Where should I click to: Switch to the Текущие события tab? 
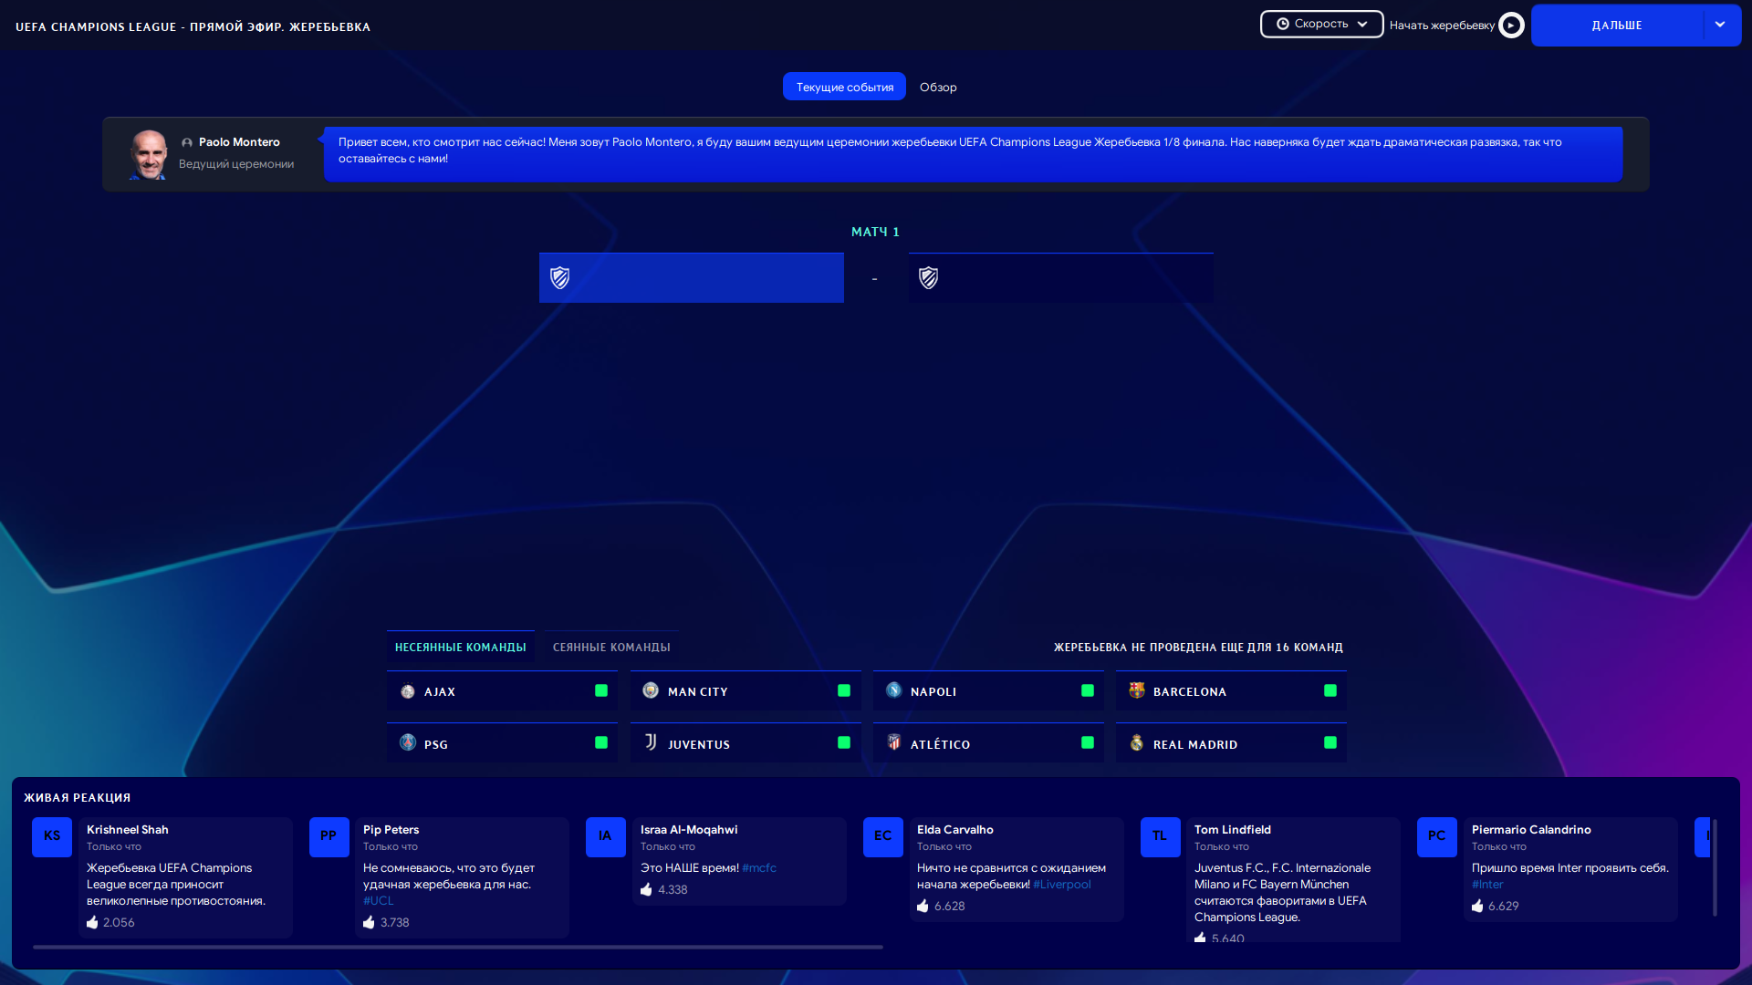(844, 87)
